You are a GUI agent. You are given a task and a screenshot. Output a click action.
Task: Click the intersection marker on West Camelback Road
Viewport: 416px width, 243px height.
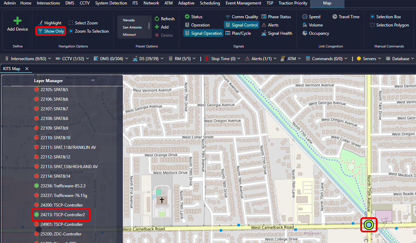(369, 225)
